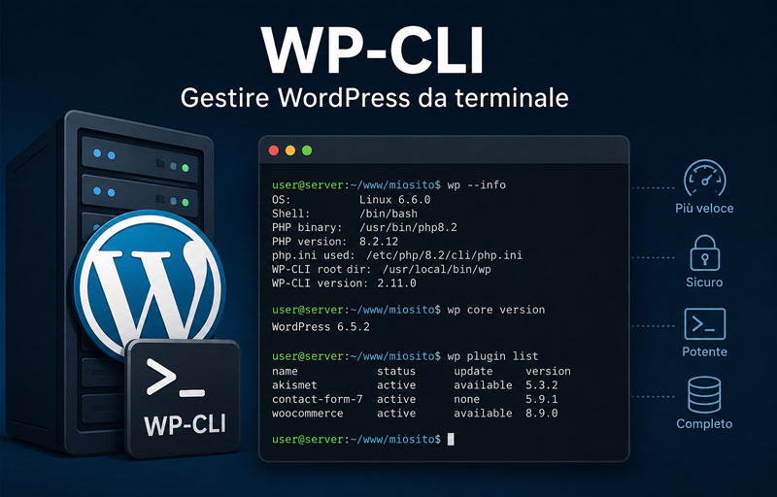Click the red close dot of terminal window
Screen dimensions: 777x497
point(274,150)
